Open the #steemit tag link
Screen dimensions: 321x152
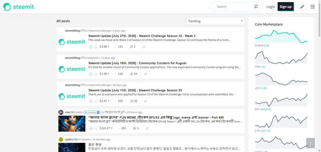(93, 58)
